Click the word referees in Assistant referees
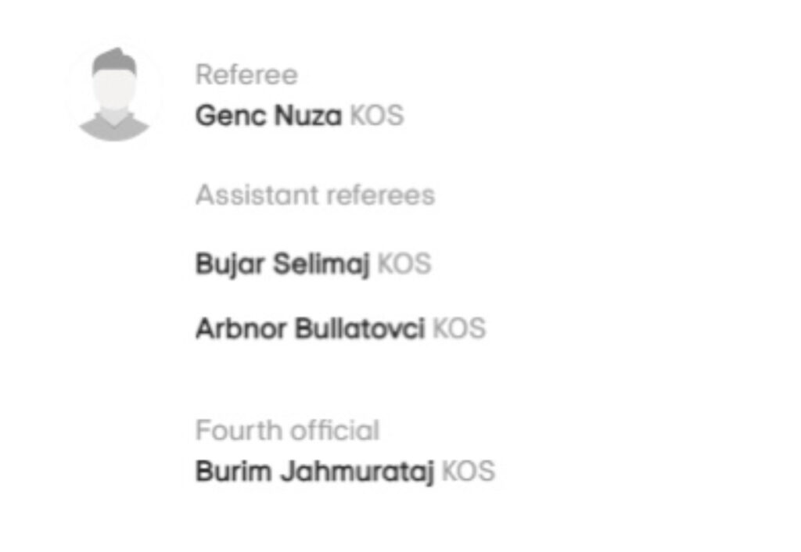The height and width of the screenshot is (552, 801). click(x=381, y=195)
